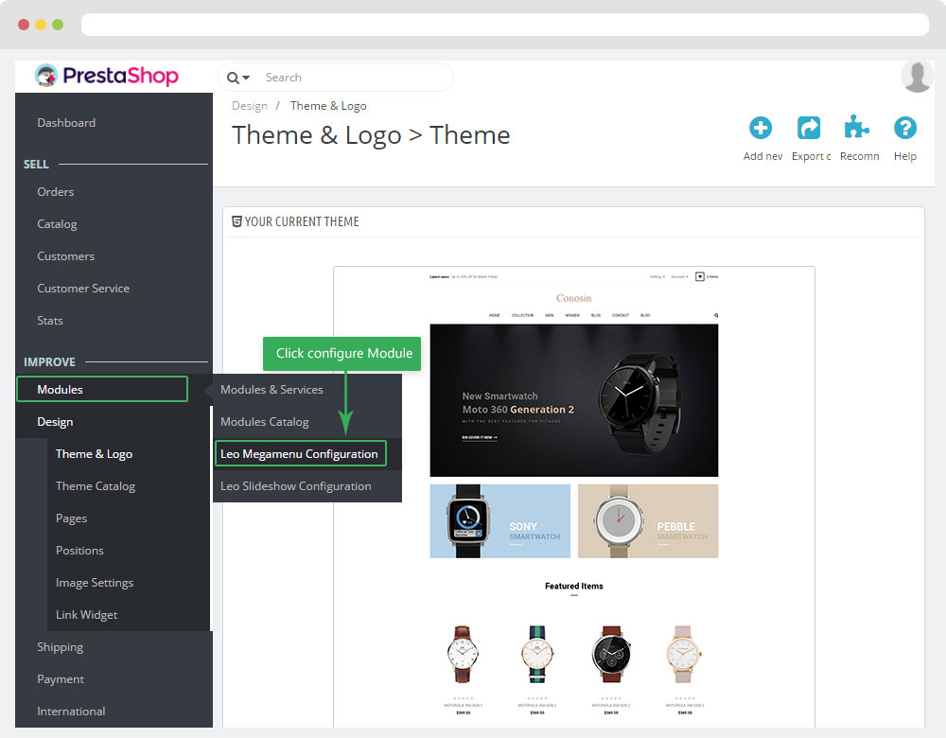
Task: Click the PrestaShop logo
Action: coord(106,76)
